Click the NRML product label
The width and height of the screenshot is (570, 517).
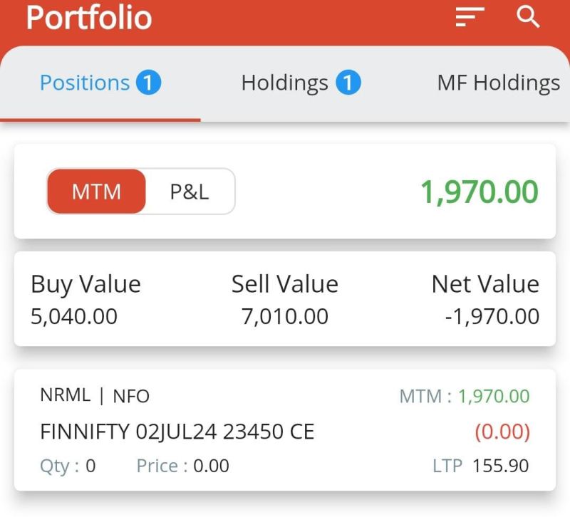point(65,396)
